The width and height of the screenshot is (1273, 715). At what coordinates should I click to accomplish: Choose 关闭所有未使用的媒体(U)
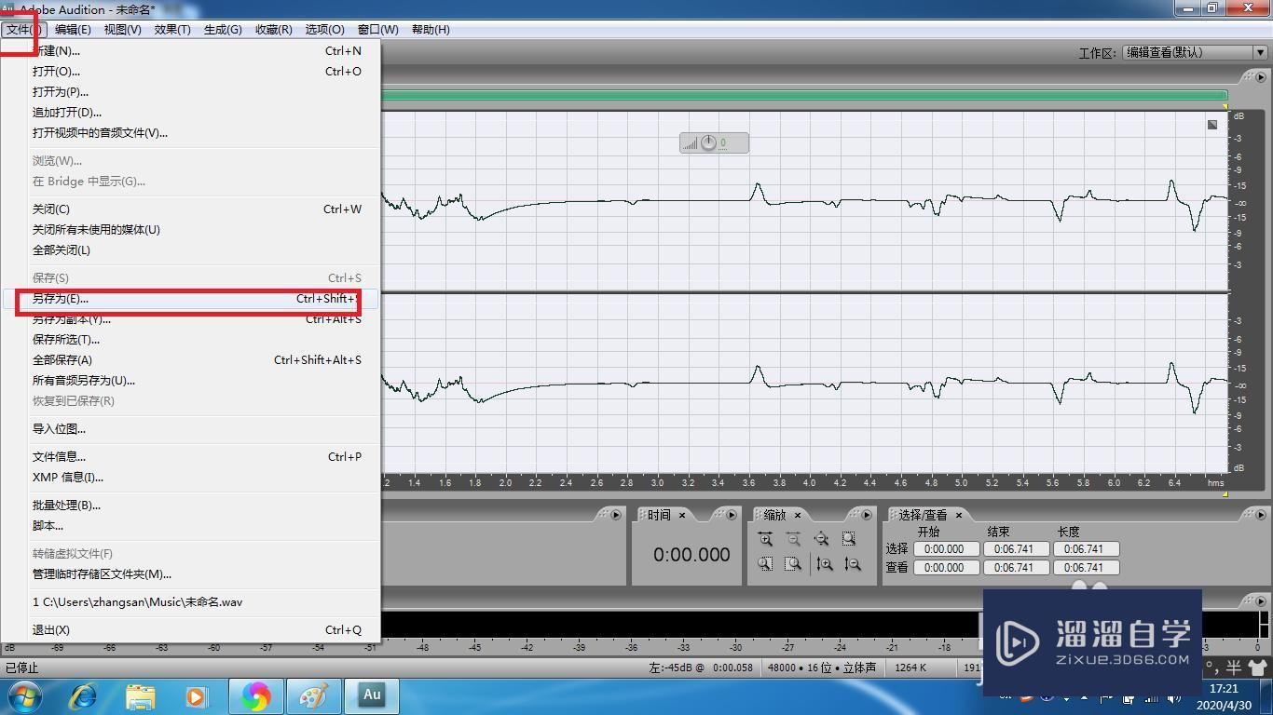190,230
